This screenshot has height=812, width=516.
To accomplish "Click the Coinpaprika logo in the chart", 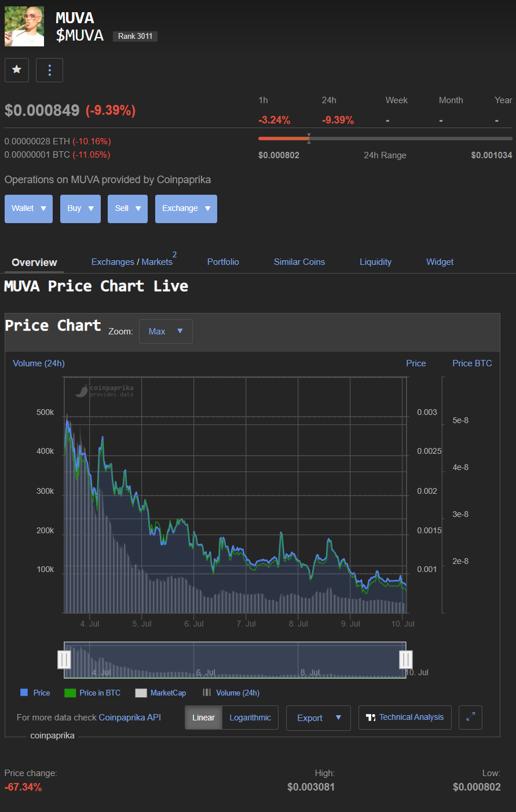I will tap(104, 391).
